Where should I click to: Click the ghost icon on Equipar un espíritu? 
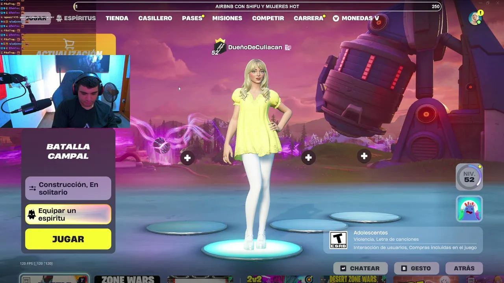(32, 215)
